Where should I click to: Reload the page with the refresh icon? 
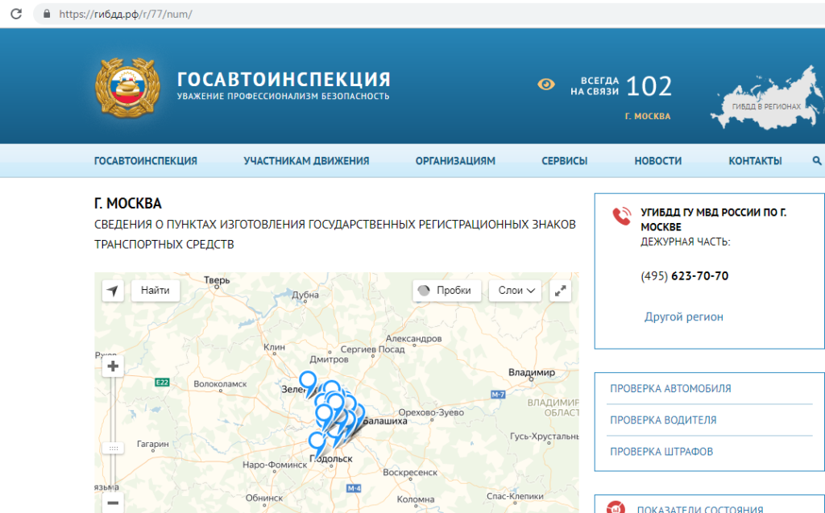[x=16, y=14]
